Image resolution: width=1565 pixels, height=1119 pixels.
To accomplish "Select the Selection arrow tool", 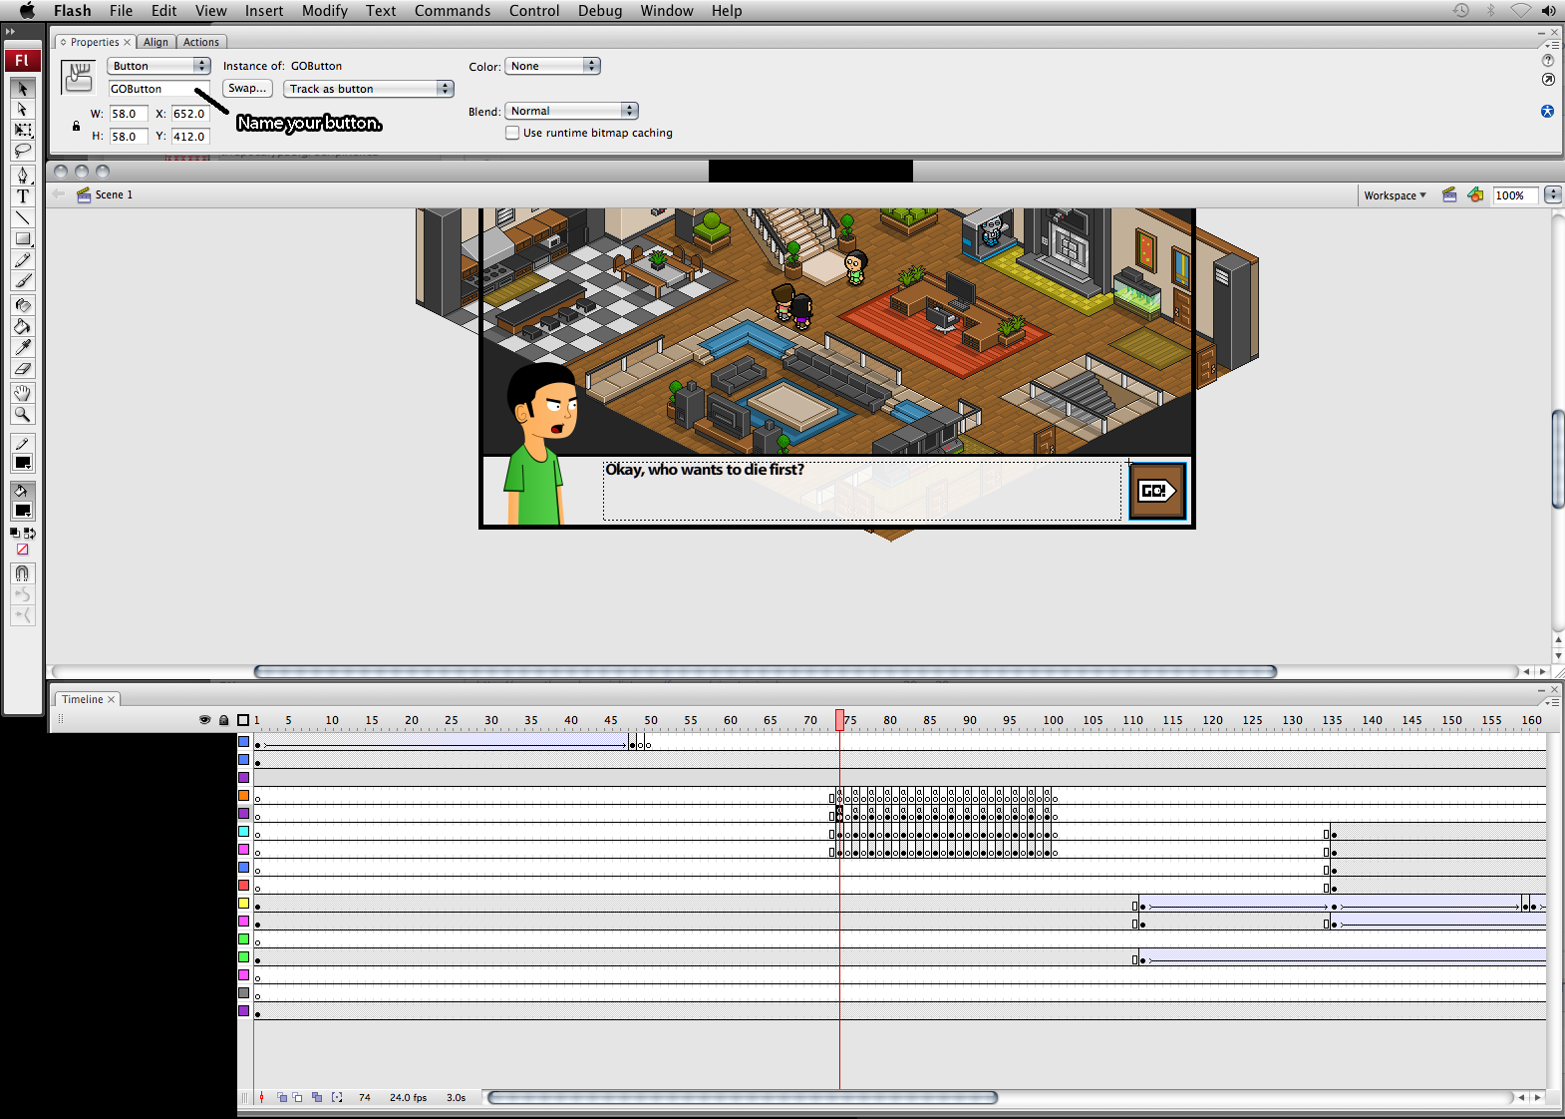I will (x=23, y=88).
